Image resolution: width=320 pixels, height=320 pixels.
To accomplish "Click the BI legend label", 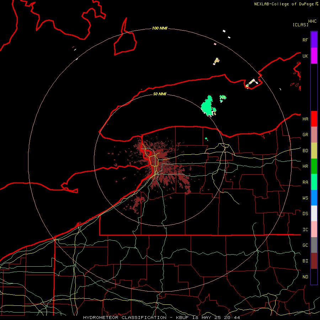I will coord(305,261).
